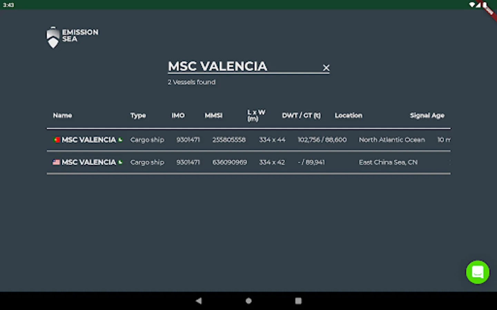Tap the Android recent apps button
The image size is (497, 310).
pyautogui.click(x=298, y=301)
